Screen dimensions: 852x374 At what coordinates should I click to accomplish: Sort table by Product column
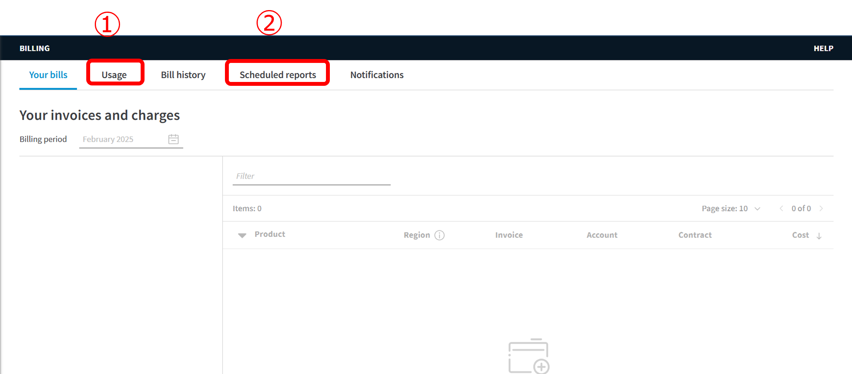click(270, 234)
